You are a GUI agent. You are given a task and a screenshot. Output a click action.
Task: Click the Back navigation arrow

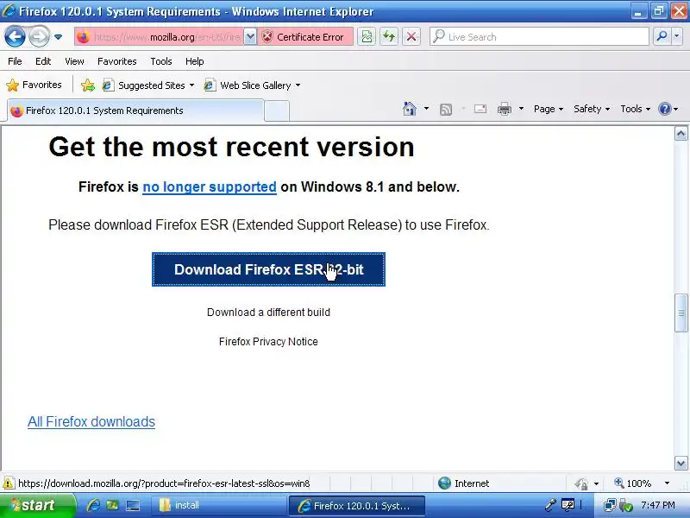[15, 36]
